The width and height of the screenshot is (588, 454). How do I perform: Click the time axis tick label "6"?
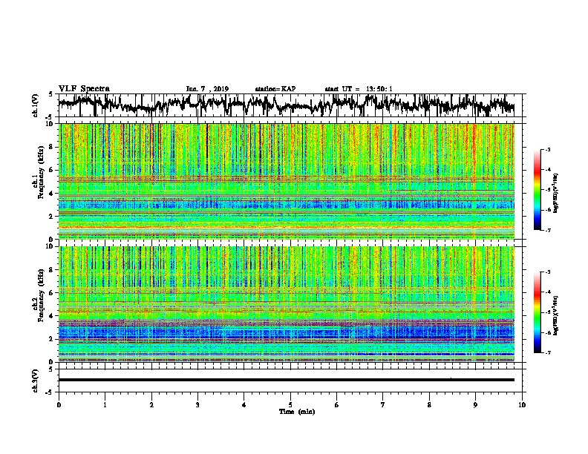point(337,405)
